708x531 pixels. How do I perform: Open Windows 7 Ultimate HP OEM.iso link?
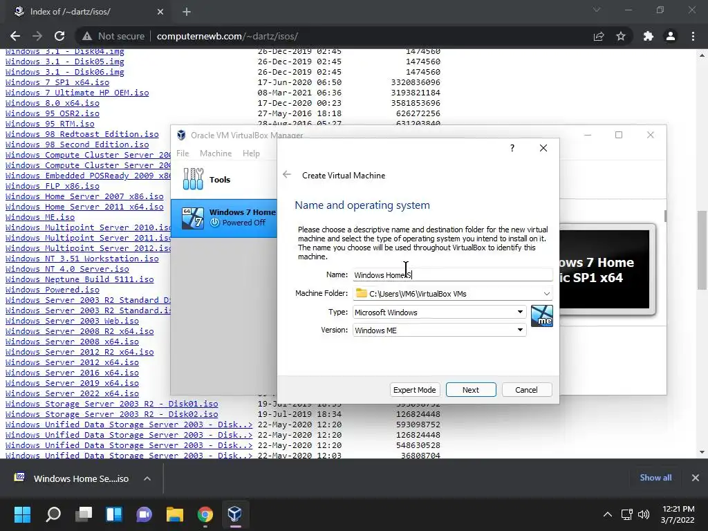(x=77, y=93)
